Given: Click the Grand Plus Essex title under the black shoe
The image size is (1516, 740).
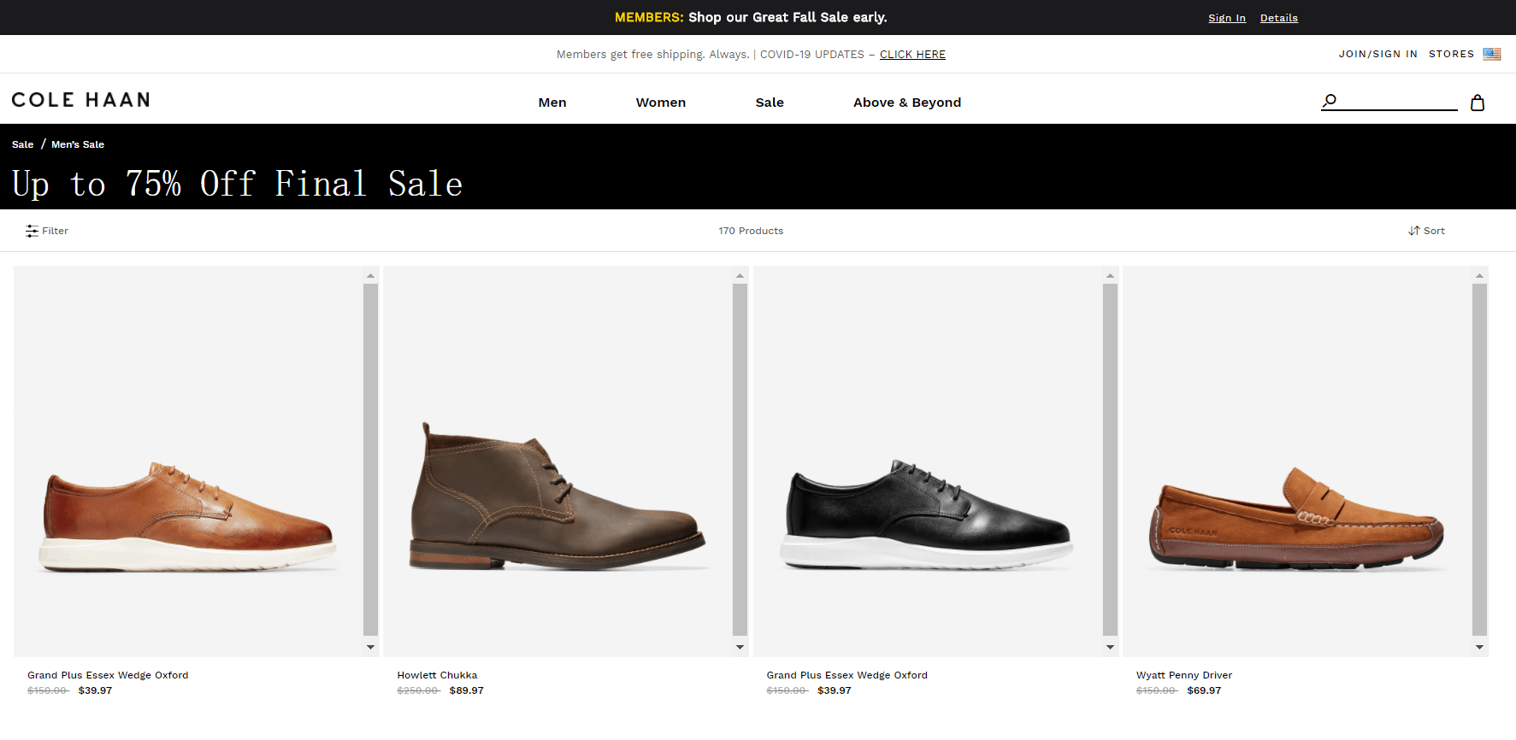Looking at the screenshot, I should tap(847, 675).
